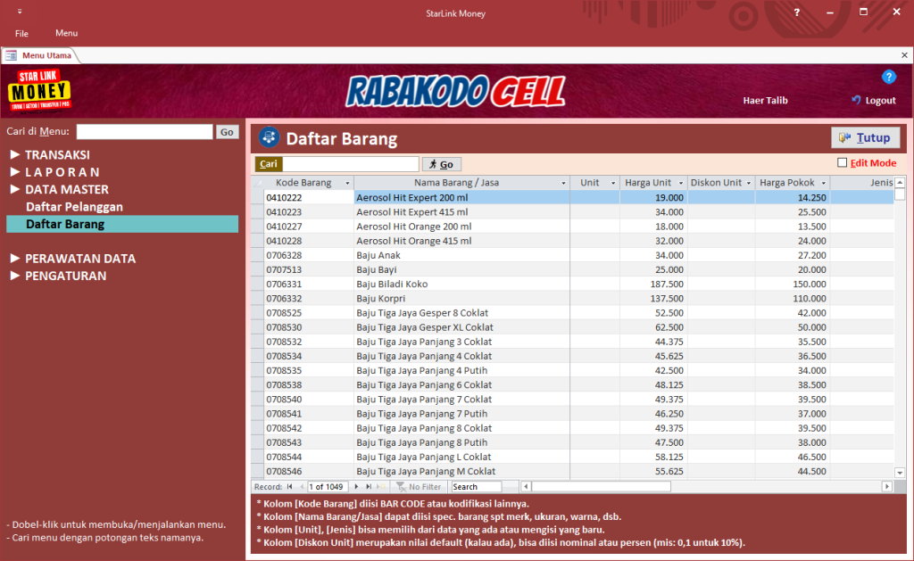Click the Star Link Money logo

click(x=39, y=90)
